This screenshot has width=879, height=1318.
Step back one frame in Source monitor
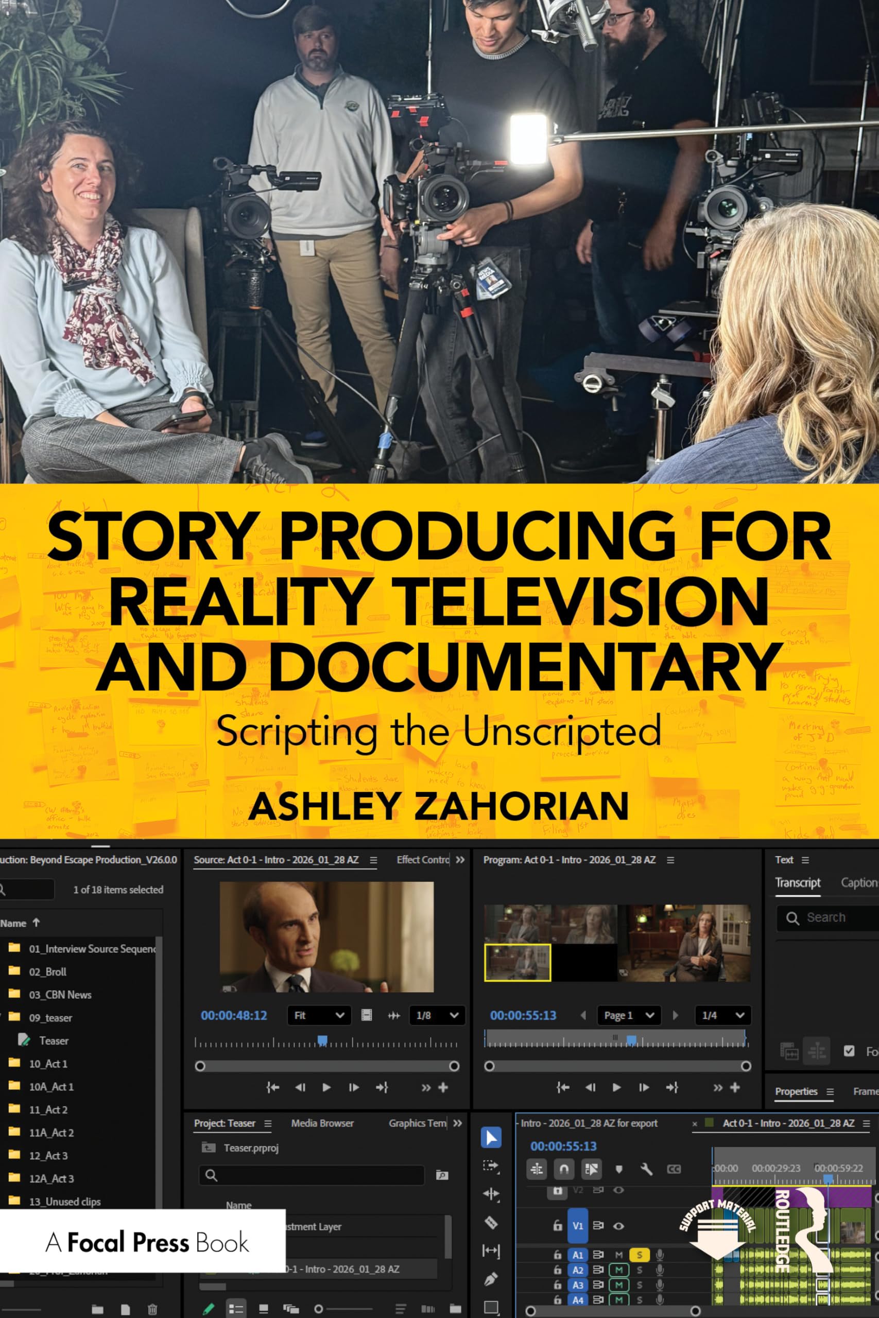click(300, 1087)
